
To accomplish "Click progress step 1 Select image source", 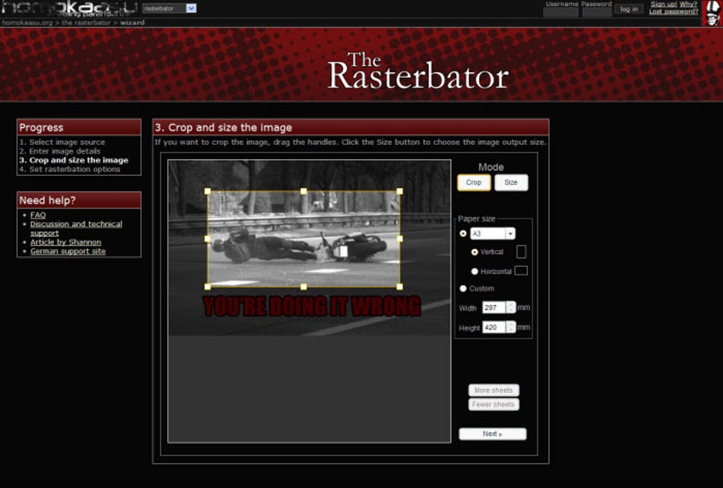I will pyautogui.click(x=62, y=142).
